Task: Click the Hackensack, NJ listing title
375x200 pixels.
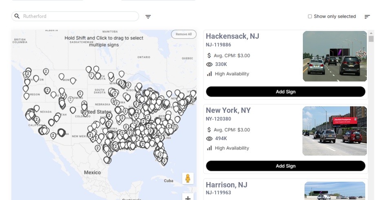Action: [232, 36]
